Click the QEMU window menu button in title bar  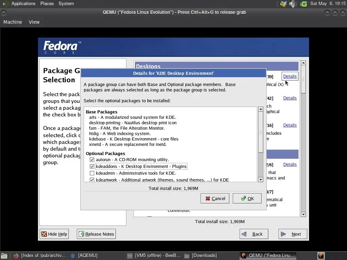(3, 13)
